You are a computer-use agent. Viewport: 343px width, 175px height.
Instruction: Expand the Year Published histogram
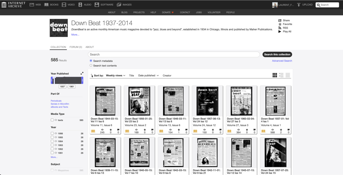point(82,73)
